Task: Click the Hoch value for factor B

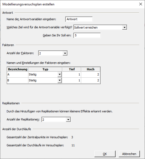Action: pos(90,80)
